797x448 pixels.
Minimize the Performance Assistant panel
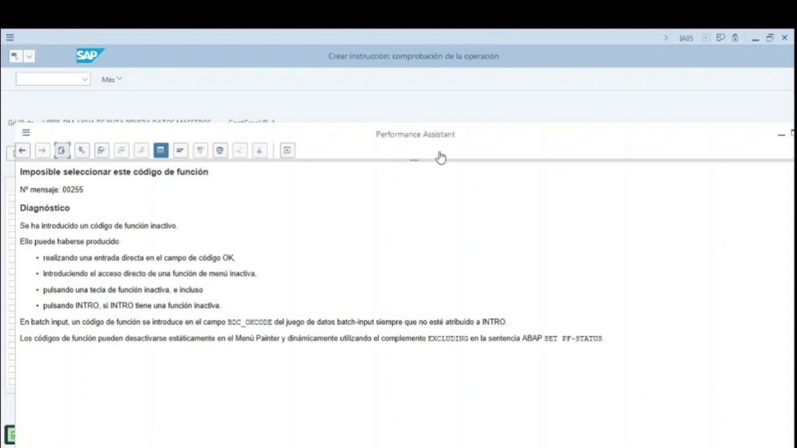(781, 134)
